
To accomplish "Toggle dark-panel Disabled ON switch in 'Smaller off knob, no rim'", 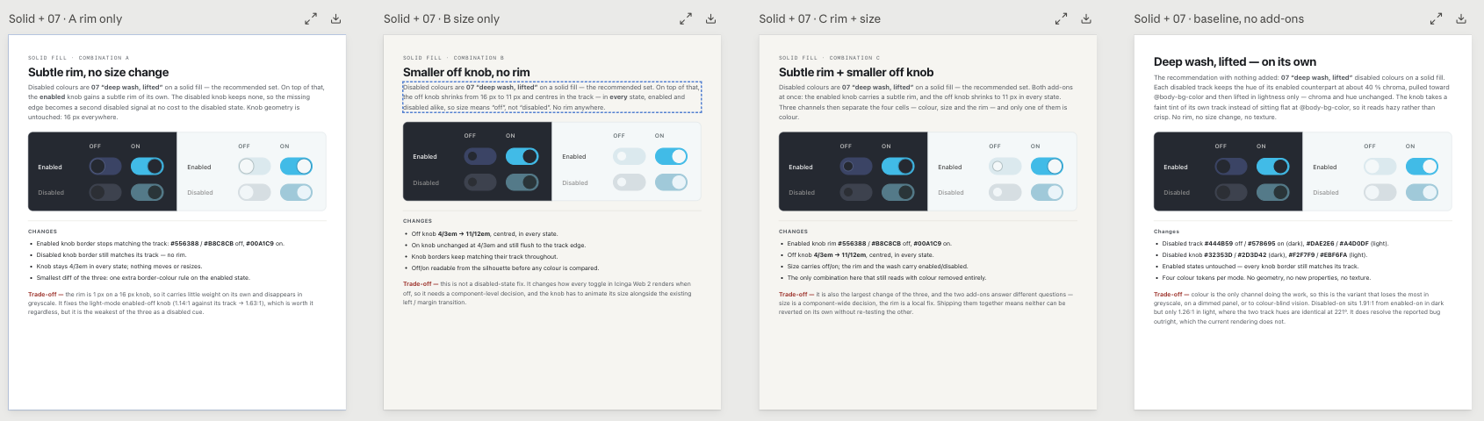I will point(522,182).
